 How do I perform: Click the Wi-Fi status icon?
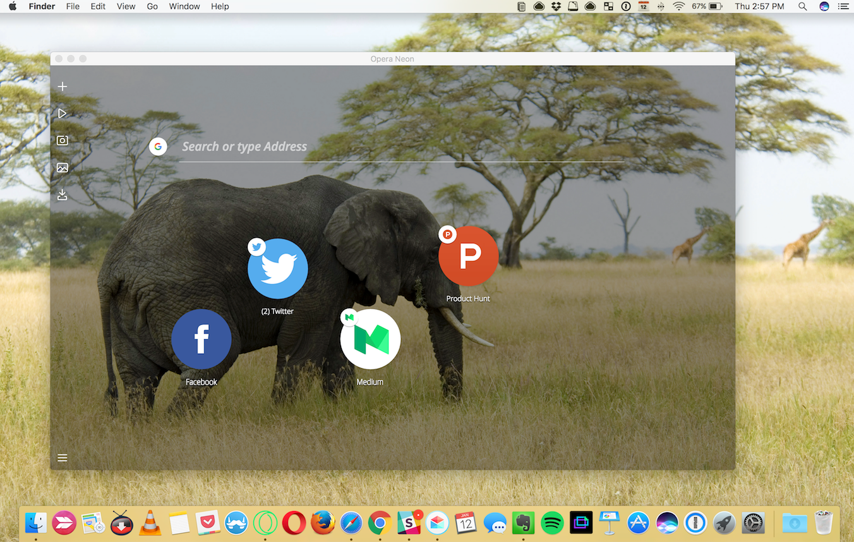(x=679, y=6)
